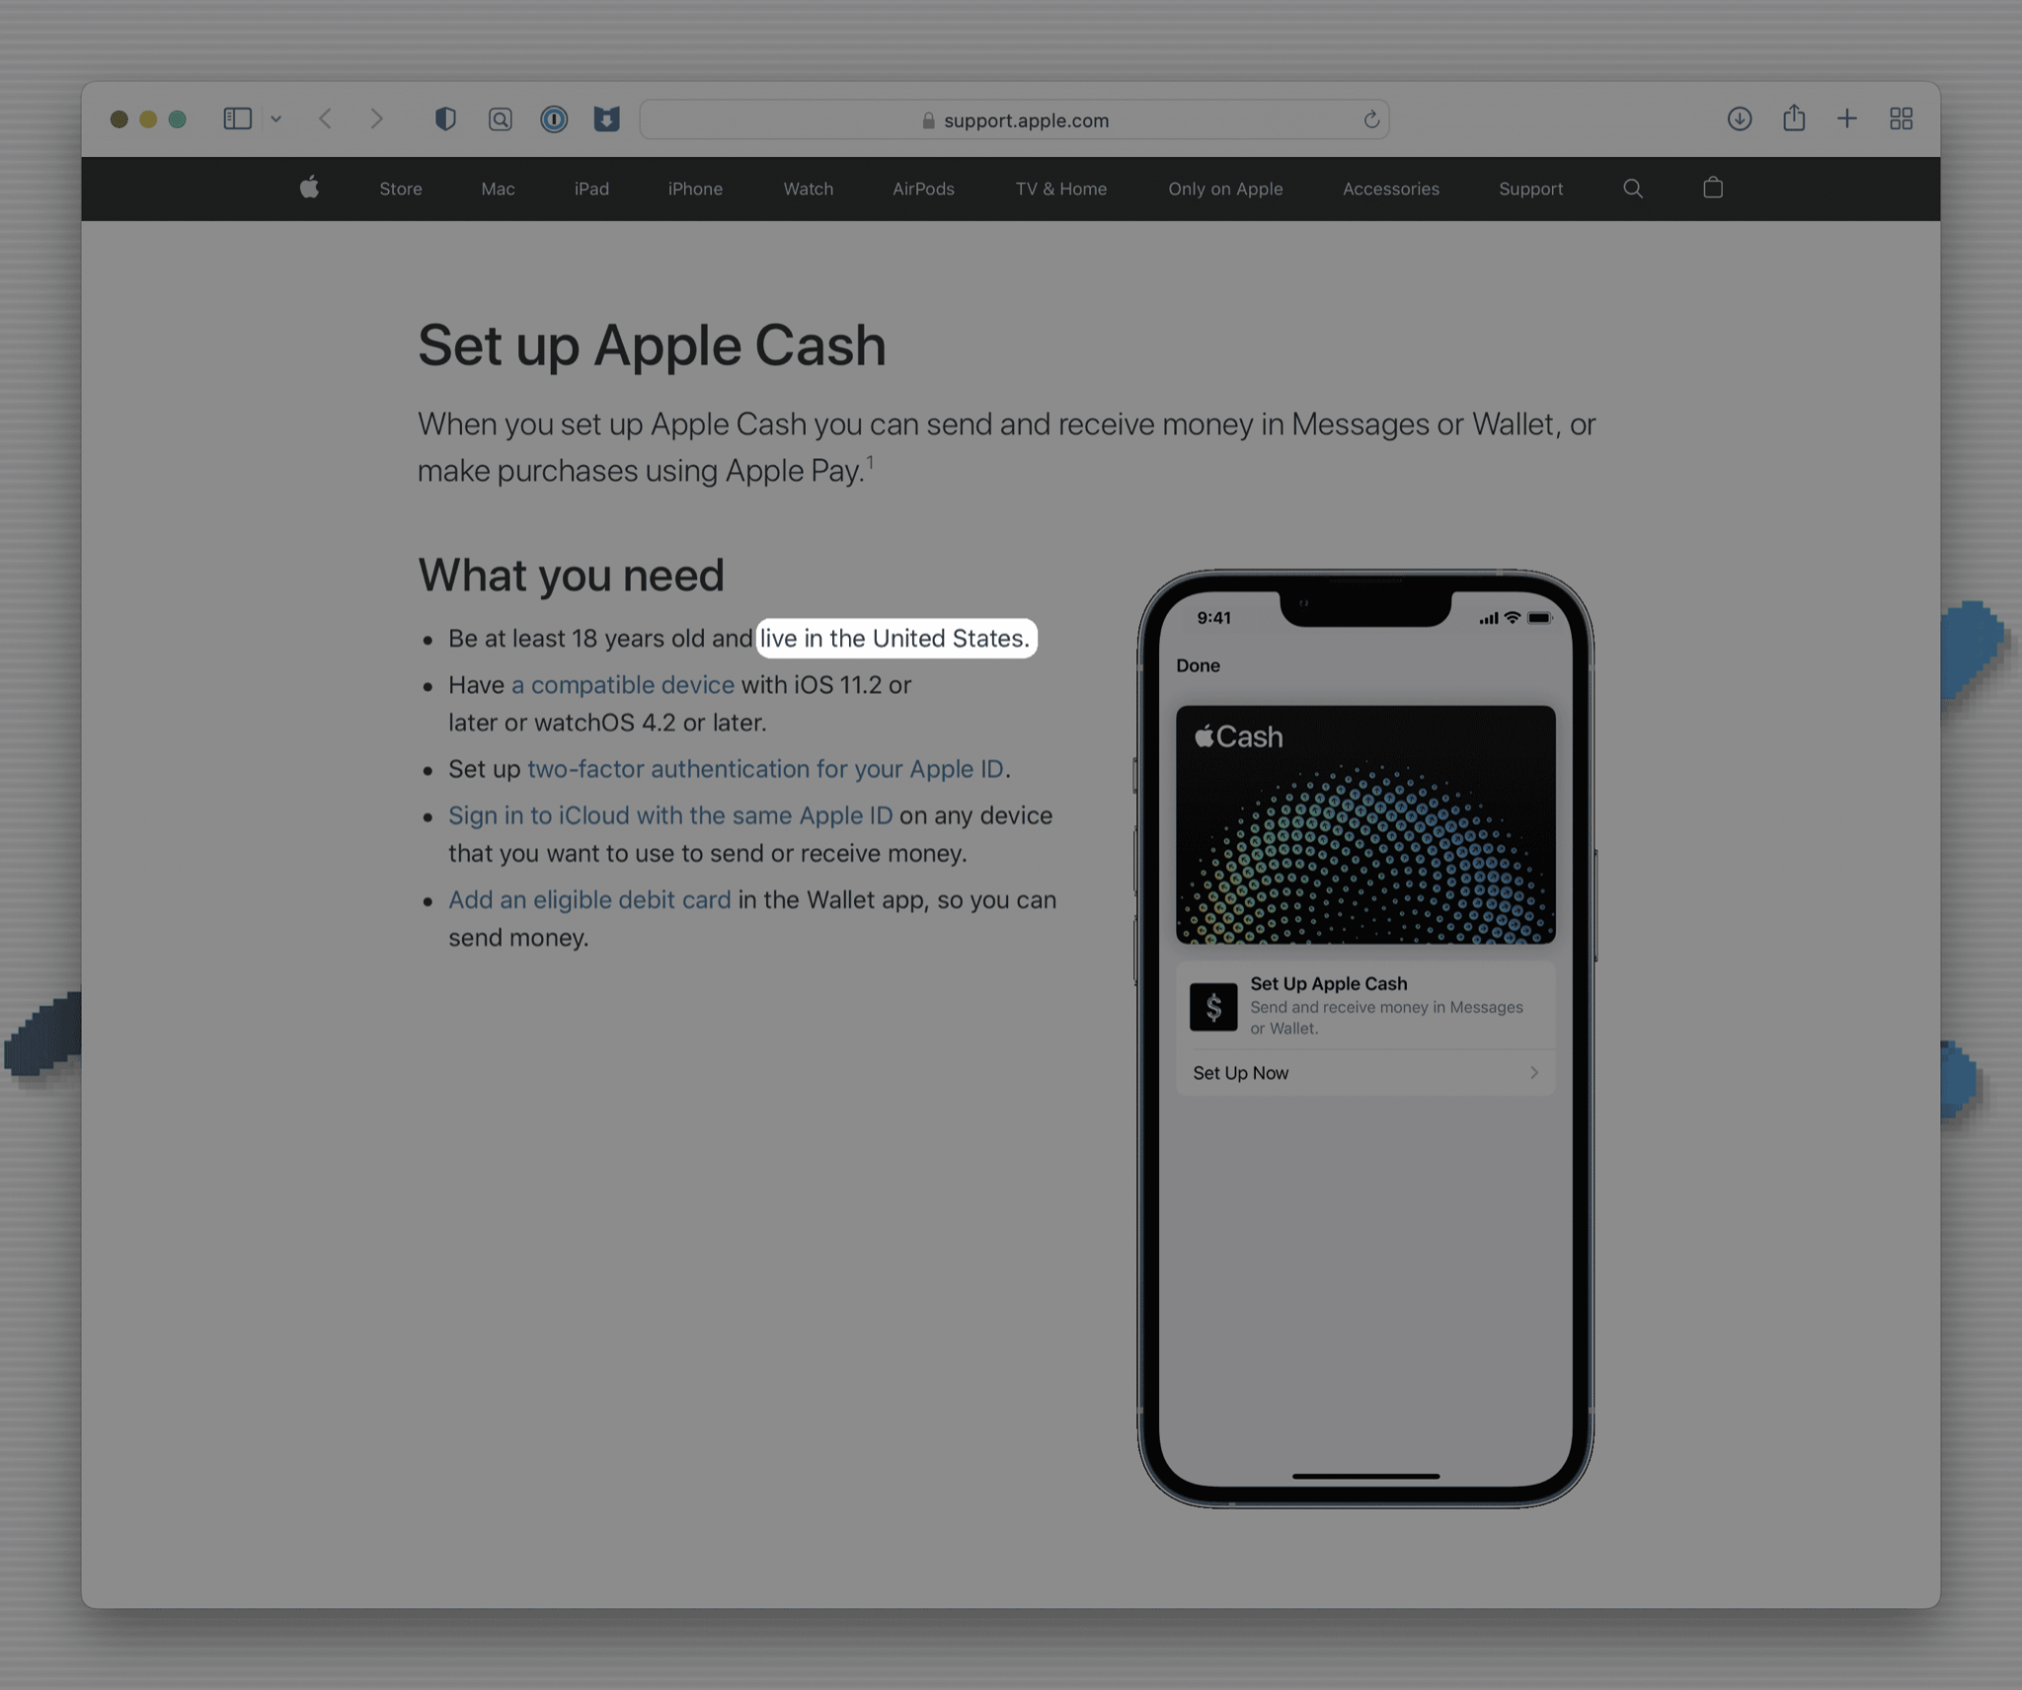Viewport: 2022px width, 1690px height.
Task: Open the Store menu item
Action: click(401, 189)
